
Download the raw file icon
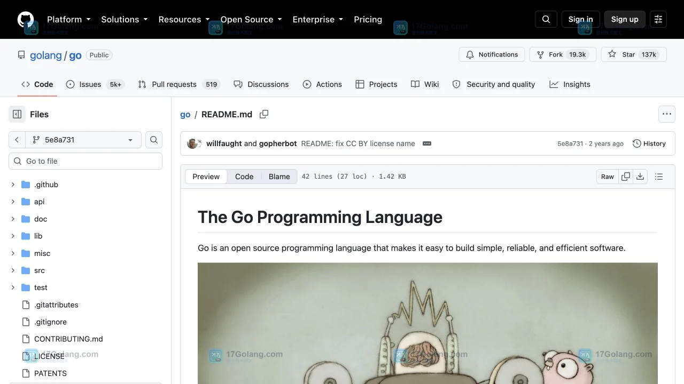(640, 177)
